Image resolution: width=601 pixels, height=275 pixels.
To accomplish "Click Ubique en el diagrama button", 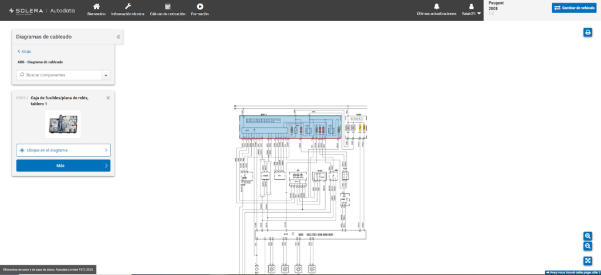I will pos(63,150).
